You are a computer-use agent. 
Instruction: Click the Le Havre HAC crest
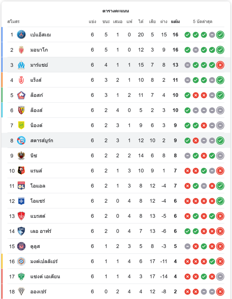point(21,231)
